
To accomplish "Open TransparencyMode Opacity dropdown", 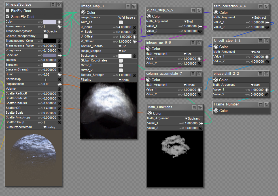I will [50, 31].
